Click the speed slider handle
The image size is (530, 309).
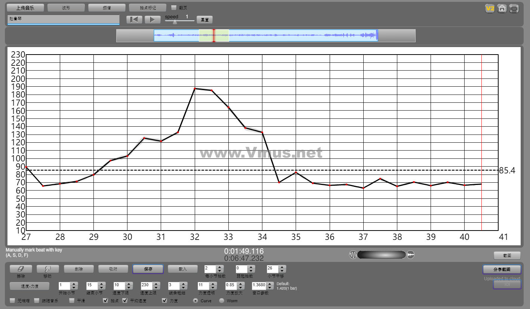coord(175,22)
